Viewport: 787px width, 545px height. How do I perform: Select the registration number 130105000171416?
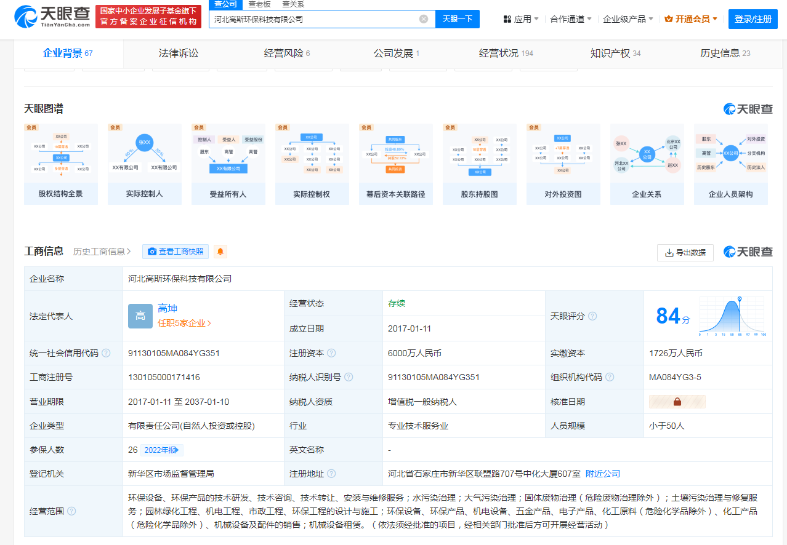pos(164,377)
